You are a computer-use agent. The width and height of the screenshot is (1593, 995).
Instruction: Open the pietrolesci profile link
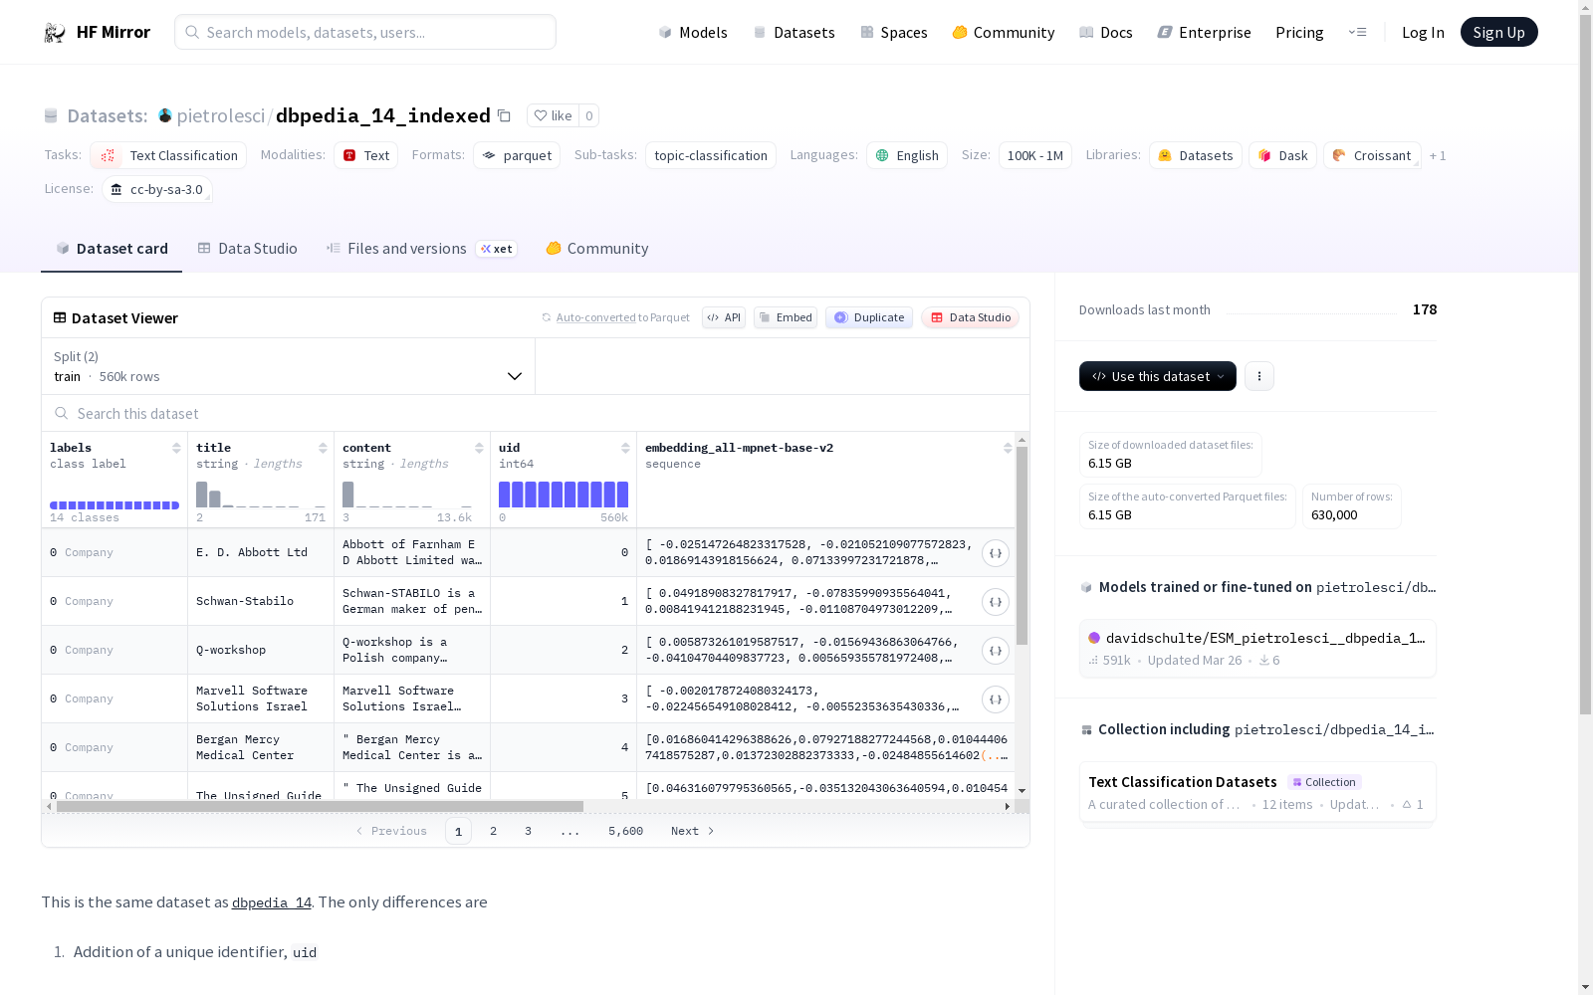click(221, 116)
